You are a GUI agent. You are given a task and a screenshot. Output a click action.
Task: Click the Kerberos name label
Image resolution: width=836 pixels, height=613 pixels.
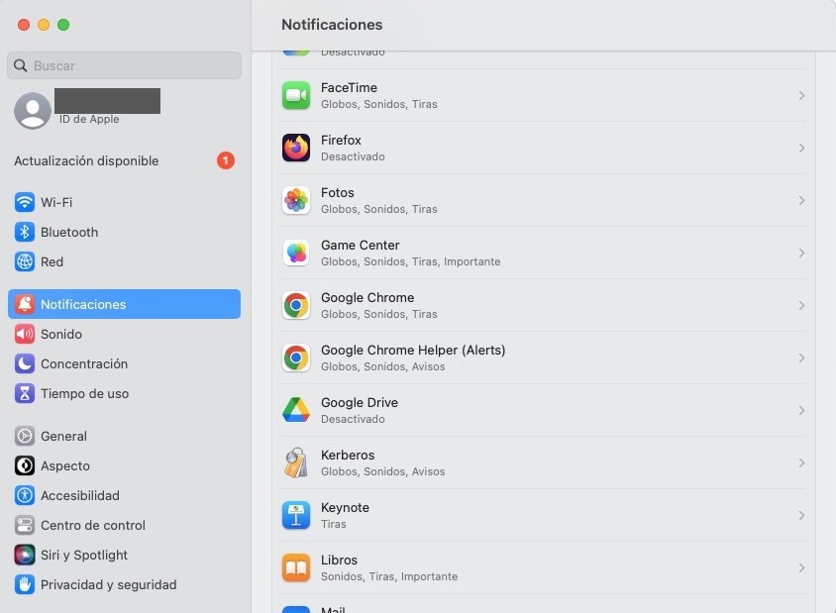(348, 455)
